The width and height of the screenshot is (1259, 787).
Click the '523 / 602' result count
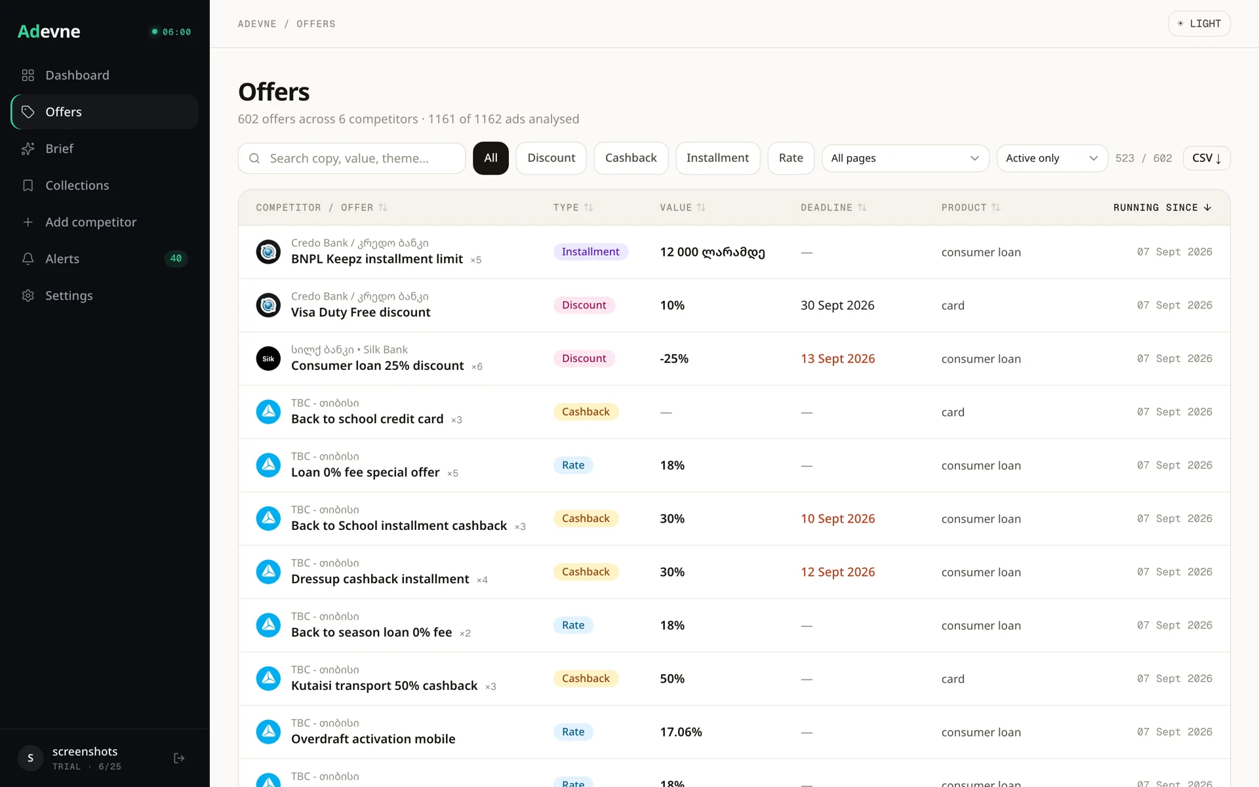click(x=1144, y=158)
